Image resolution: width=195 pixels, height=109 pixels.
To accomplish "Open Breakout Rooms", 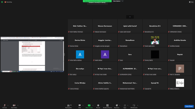I will coord(107,106).
